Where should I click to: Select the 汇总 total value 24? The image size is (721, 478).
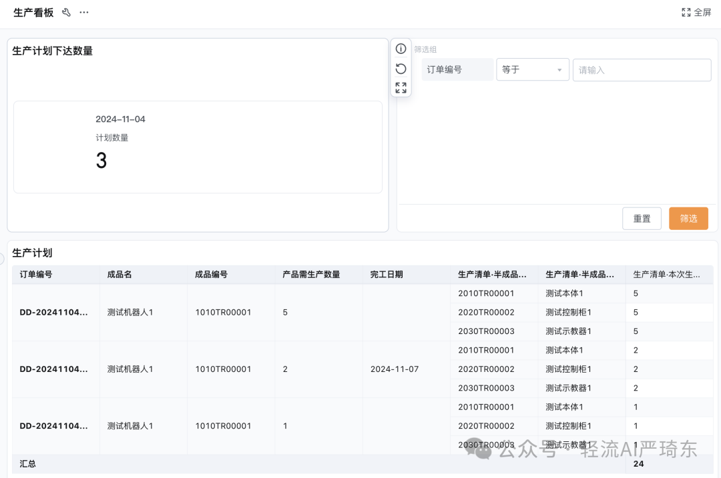point(638,464)
